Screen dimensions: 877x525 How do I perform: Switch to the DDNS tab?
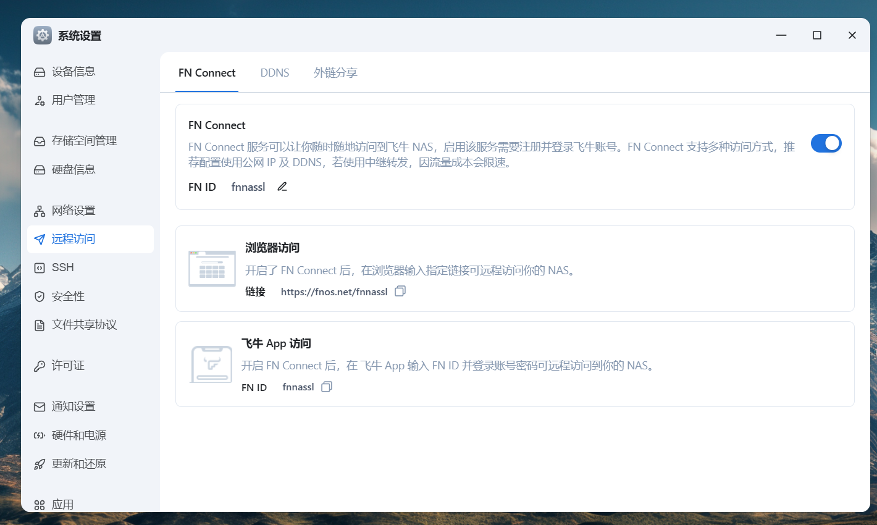point(275,72)
